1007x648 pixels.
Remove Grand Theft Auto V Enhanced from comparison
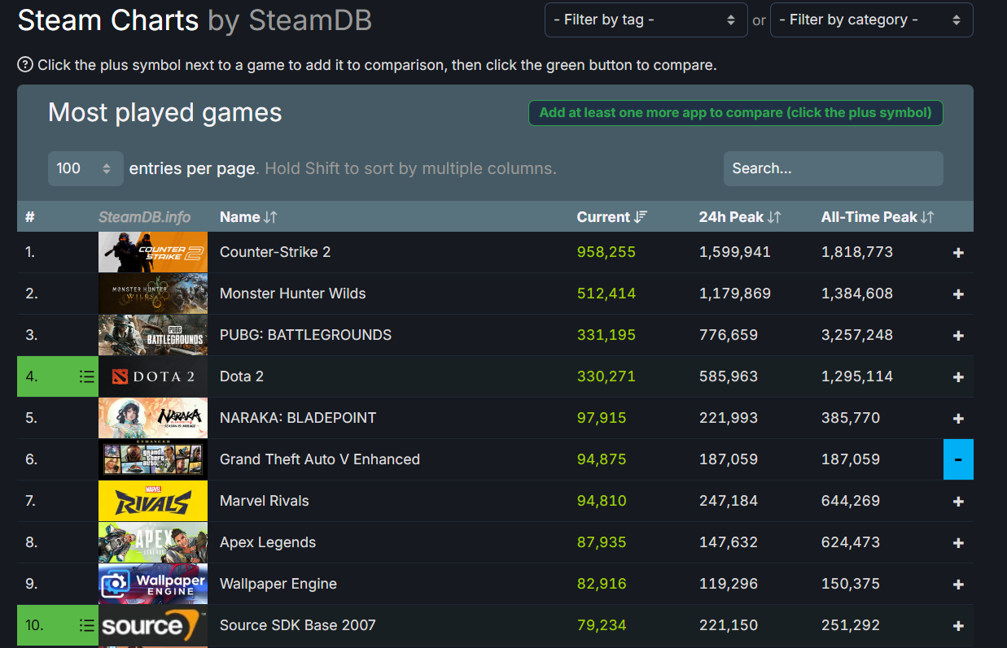coord(958,459)
